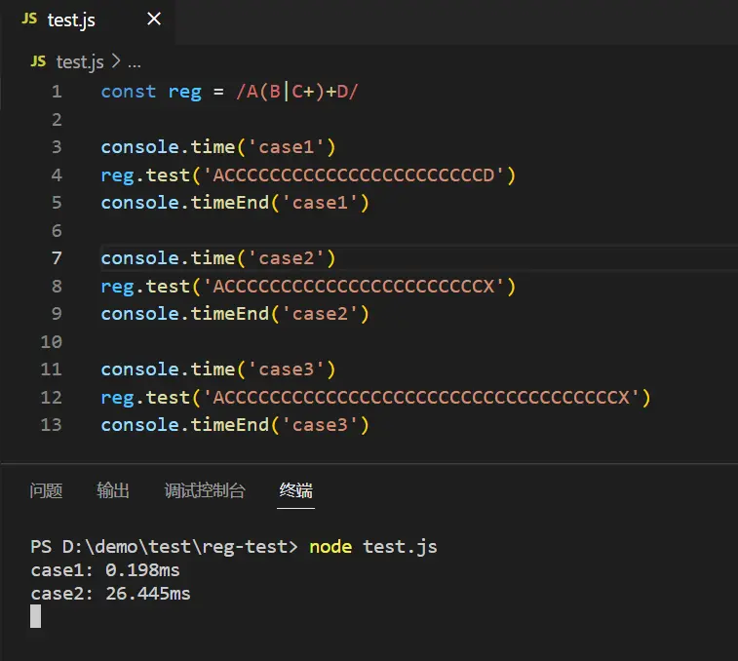Click line number 1 in the gutter
Viewport: 738px width, 661px height.
pyautogui.click(x=57, y=92)
